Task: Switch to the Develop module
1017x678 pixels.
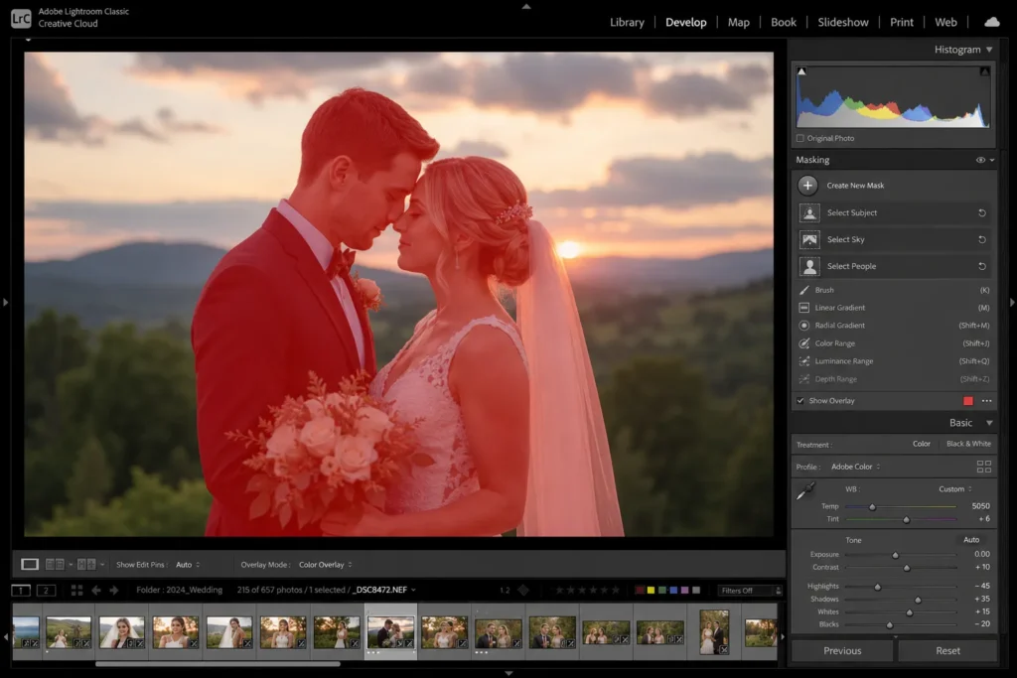Action: (685, 22)
